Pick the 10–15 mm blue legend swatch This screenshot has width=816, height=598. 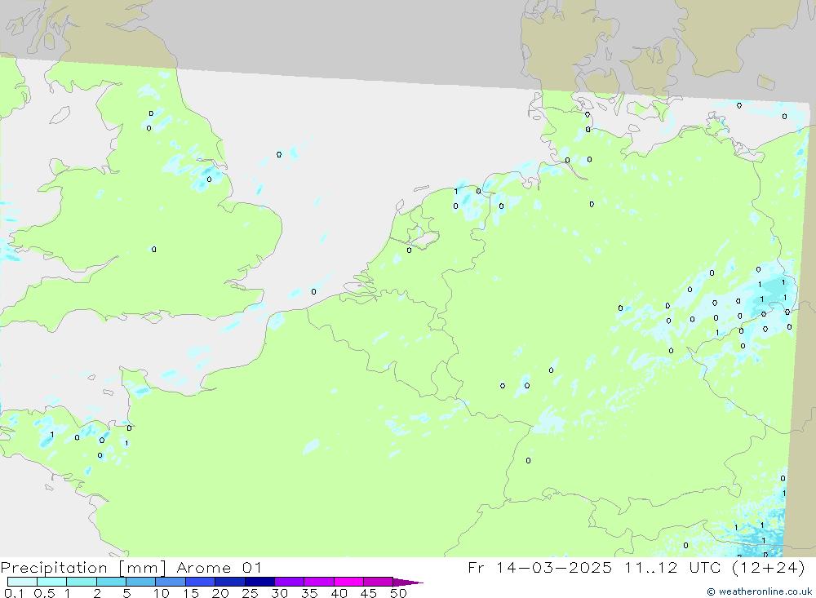(x=171, y=582)
